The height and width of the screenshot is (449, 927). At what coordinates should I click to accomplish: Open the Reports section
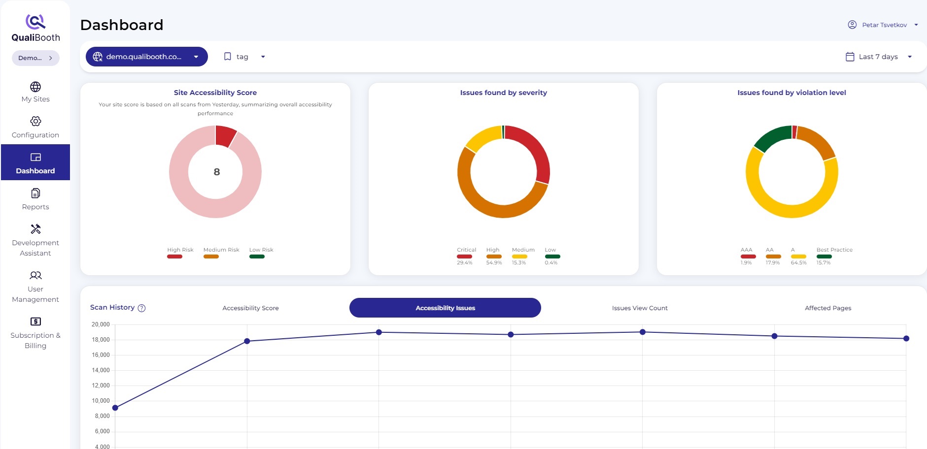point(35,199)
